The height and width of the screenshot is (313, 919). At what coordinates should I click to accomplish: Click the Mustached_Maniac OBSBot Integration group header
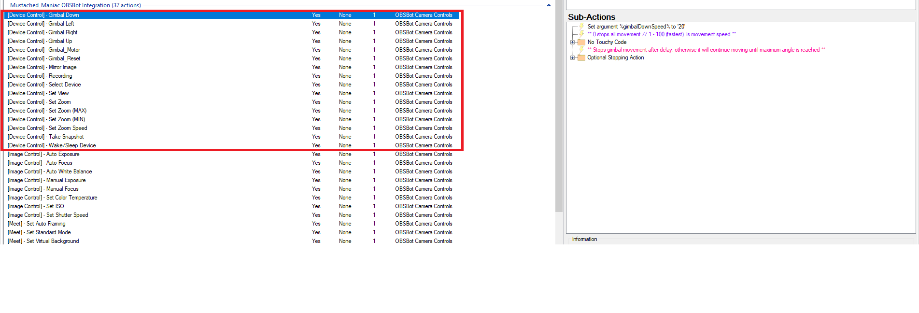pos(75,5)
